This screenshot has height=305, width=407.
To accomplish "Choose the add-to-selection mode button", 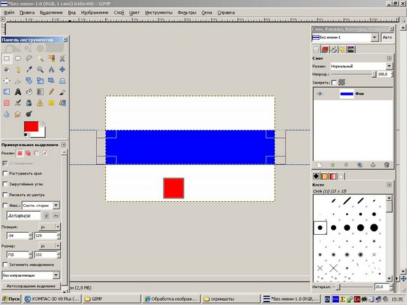I will (28, 153).
